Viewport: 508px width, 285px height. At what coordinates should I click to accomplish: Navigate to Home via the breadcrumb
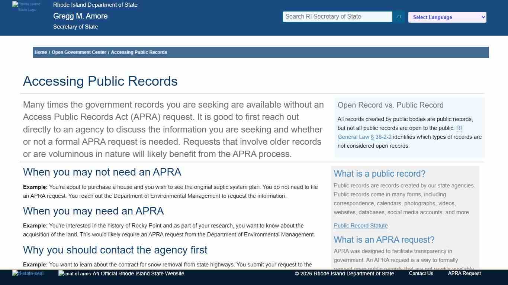(x=41, y=52)
